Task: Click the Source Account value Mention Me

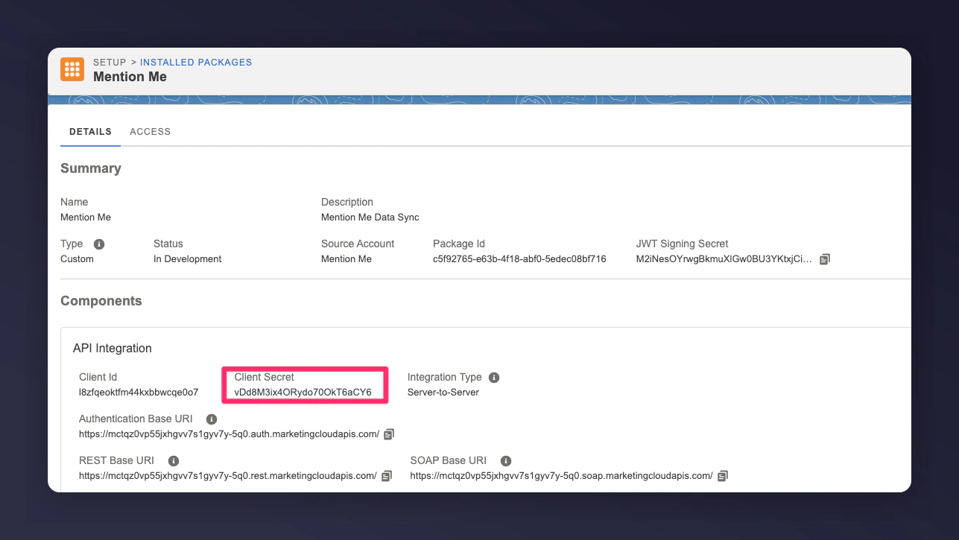Action: (346, 259)
